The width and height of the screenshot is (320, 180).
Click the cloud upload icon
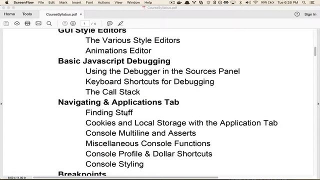click(17, 23)
